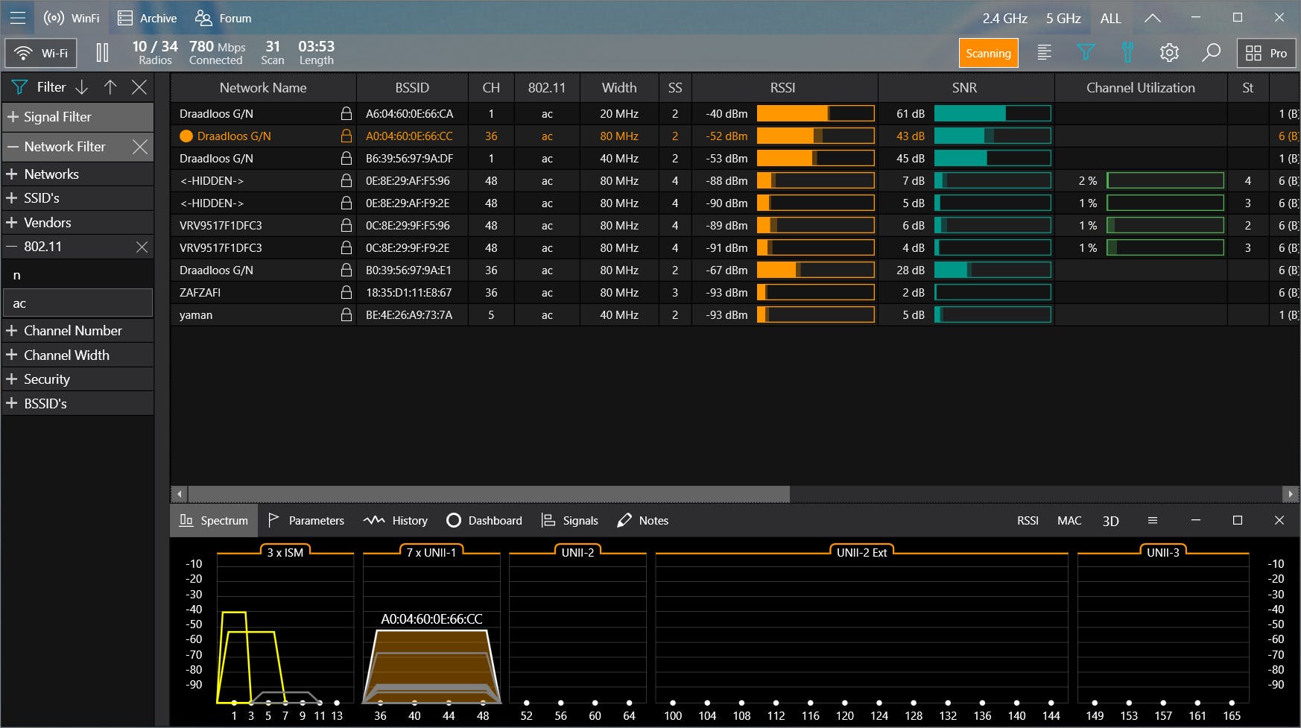
Task: Click the funnel filter icon in toolbar
Action: [1086, 53]
